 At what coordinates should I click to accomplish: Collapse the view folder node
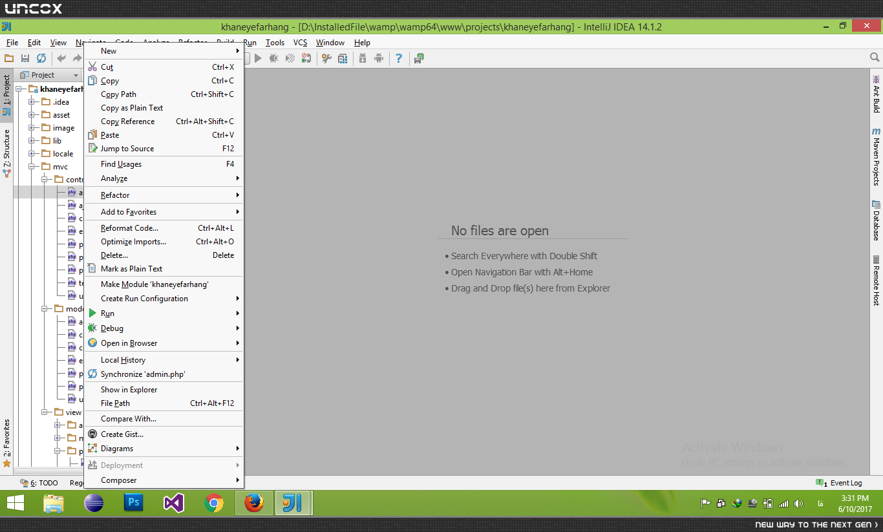(44, 412)
